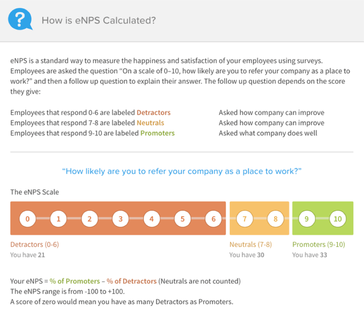
Task: Choose score circle 4 in the Detractors band
Action: point(151,219)
